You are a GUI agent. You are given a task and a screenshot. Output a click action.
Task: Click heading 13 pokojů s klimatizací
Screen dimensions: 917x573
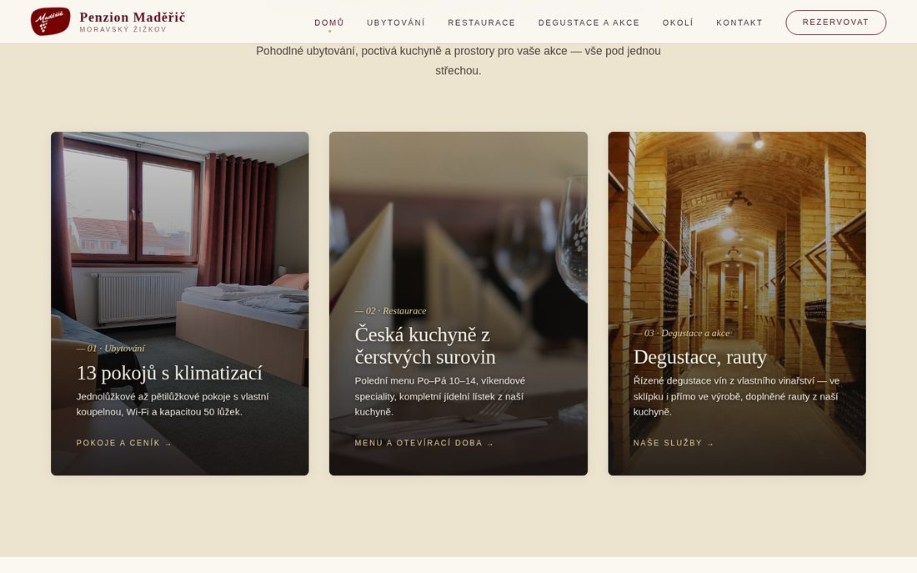(x=169, y=373)
